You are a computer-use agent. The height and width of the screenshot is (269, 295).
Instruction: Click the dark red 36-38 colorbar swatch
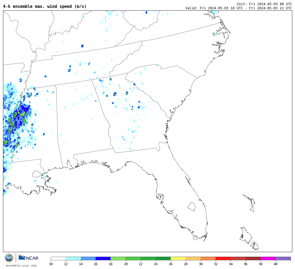[253, 258]
